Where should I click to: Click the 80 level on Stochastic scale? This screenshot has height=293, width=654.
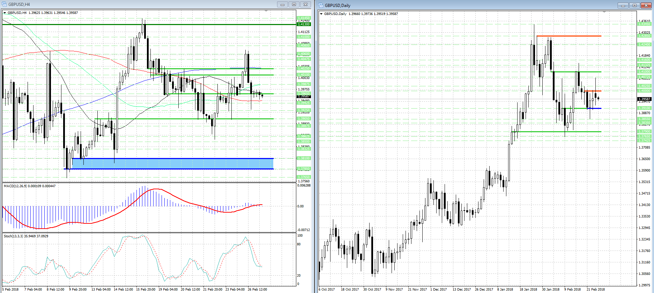point(299,244)
